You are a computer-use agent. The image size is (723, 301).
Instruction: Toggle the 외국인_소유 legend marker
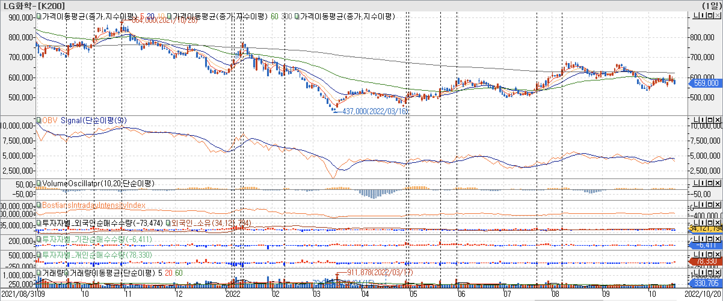168,223
